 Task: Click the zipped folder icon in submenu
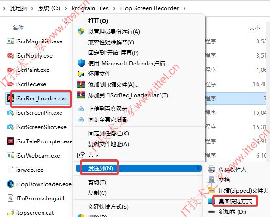click(x=211, y=190)
